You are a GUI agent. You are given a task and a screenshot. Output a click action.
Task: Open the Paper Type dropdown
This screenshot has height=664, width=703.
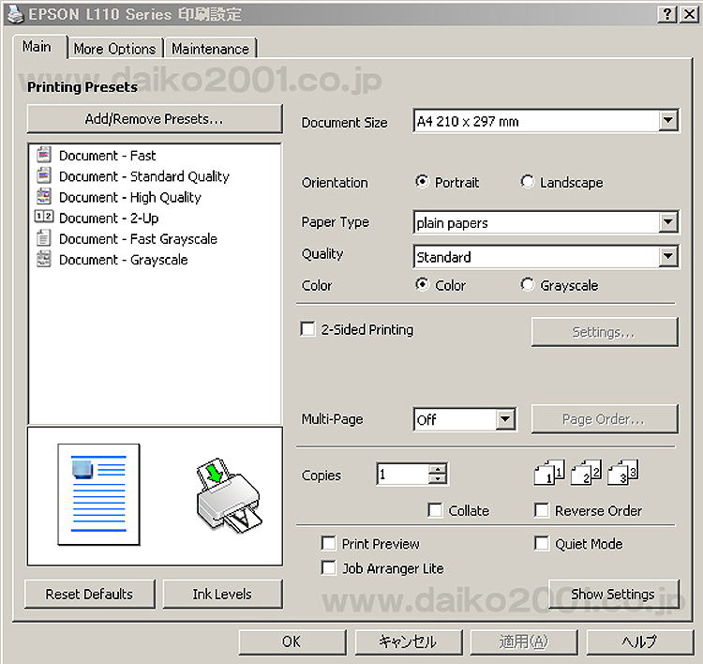pyautogui.click(x=667, y=222)
